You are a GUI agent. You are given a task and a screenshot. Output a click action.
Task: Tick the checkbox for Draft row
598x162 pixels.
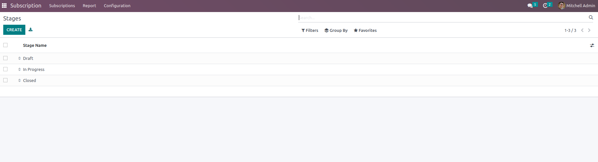pyautogui.click(x=6, y=58)
